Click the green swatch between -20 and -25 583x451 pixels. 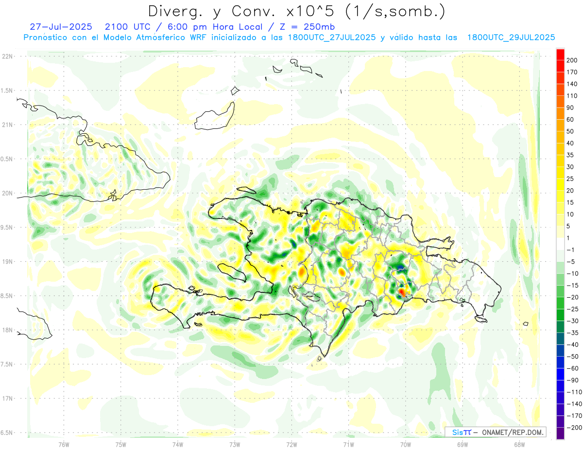click(560, 303)
